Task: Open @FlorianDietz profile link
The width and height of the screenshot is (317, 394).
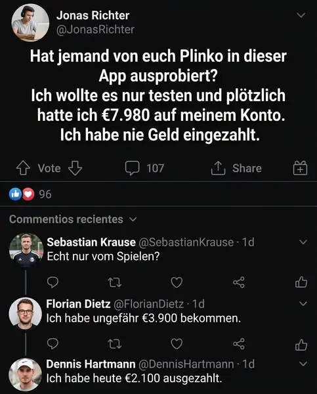Action: 149,304
